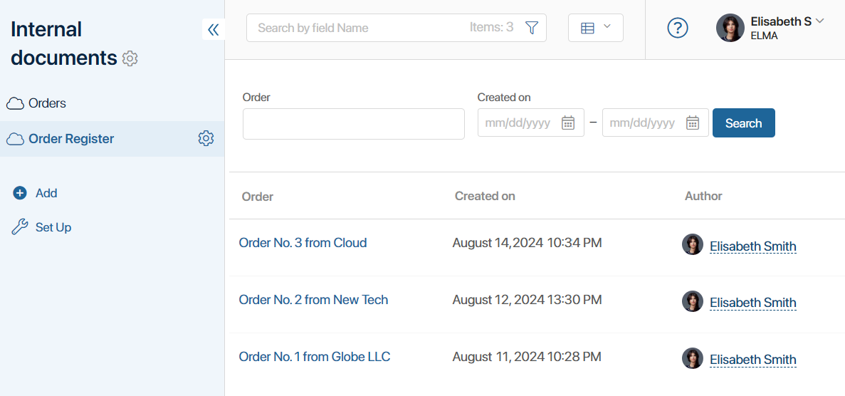Click the Add plus icon
The image size is (845, 396).
tap(20, 193)
